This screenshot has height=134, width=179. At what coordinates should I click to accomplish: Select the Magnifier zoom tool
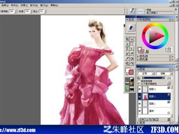pos(127,63)
